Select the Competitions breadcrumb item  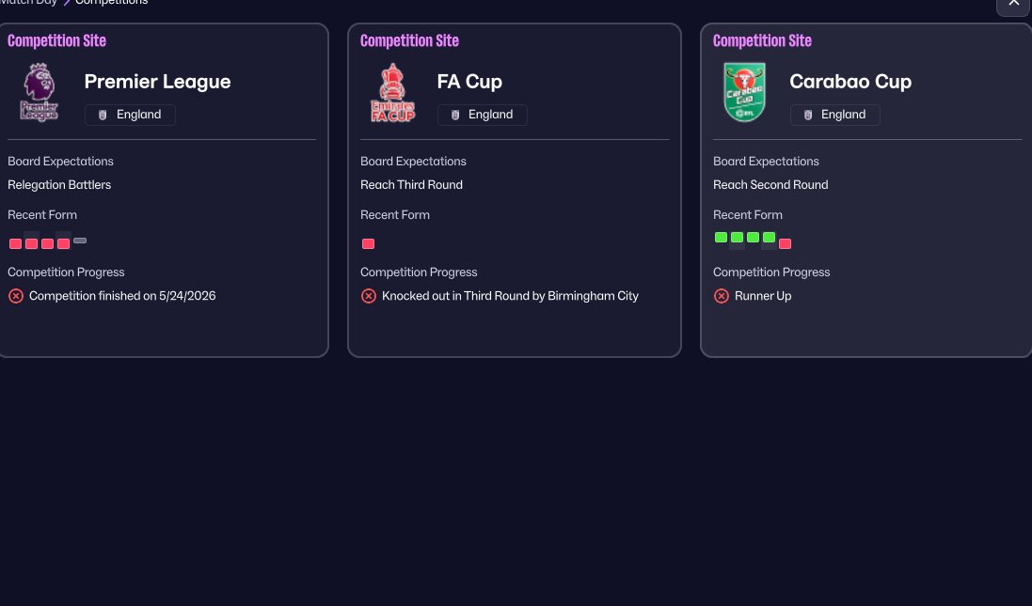(111, 2)
